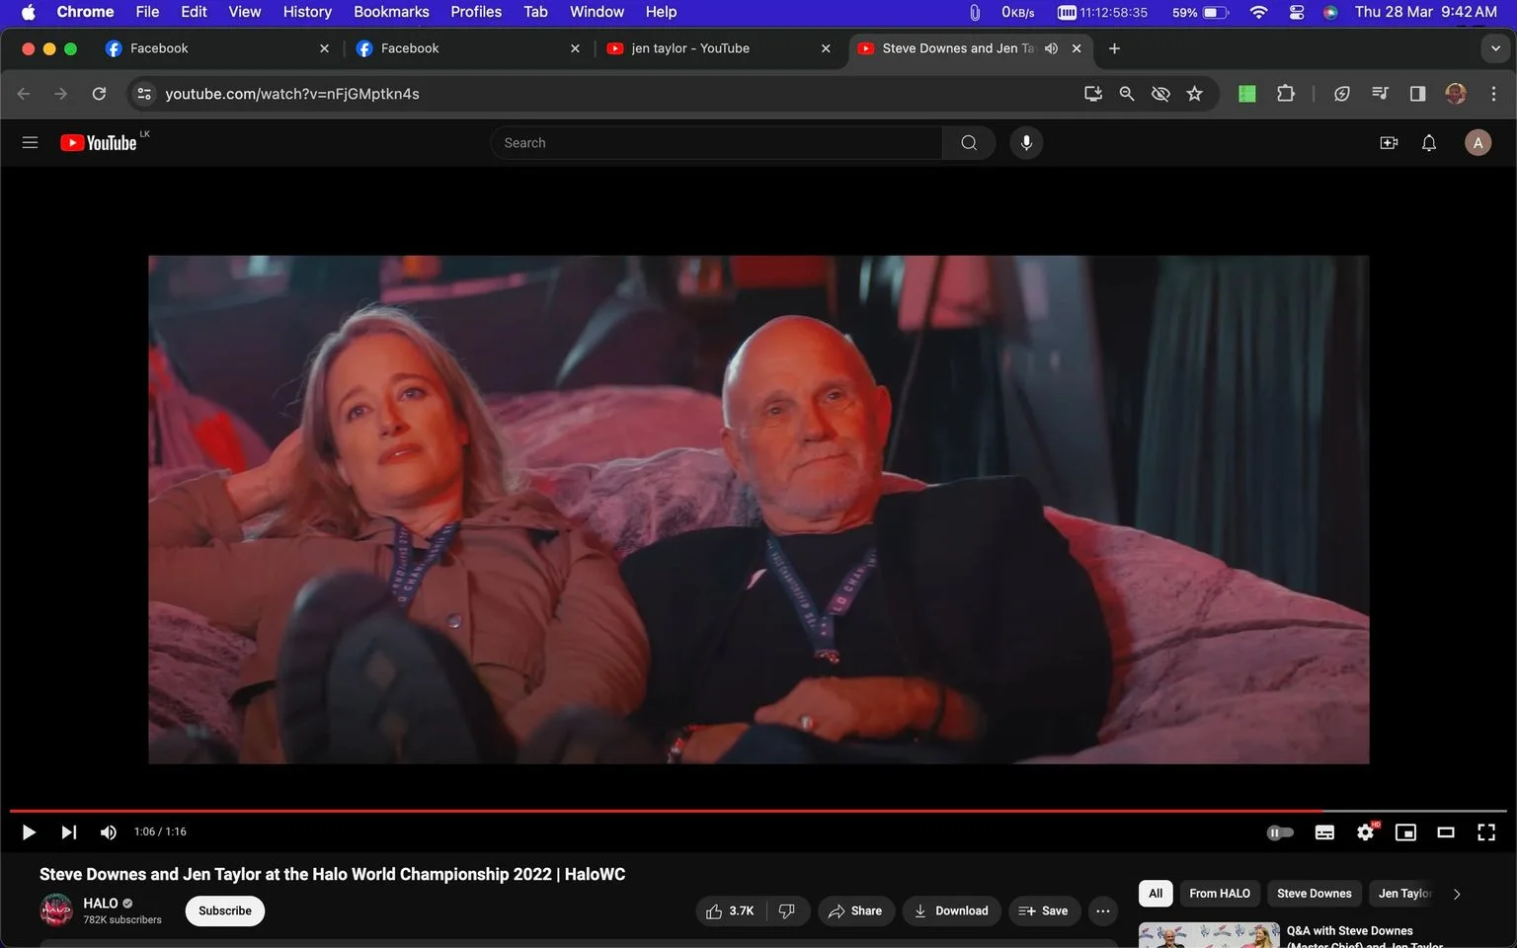Open YouTube notifications bell
Viewport: 1517px width, 948px height.
(x=1429, y=143)
